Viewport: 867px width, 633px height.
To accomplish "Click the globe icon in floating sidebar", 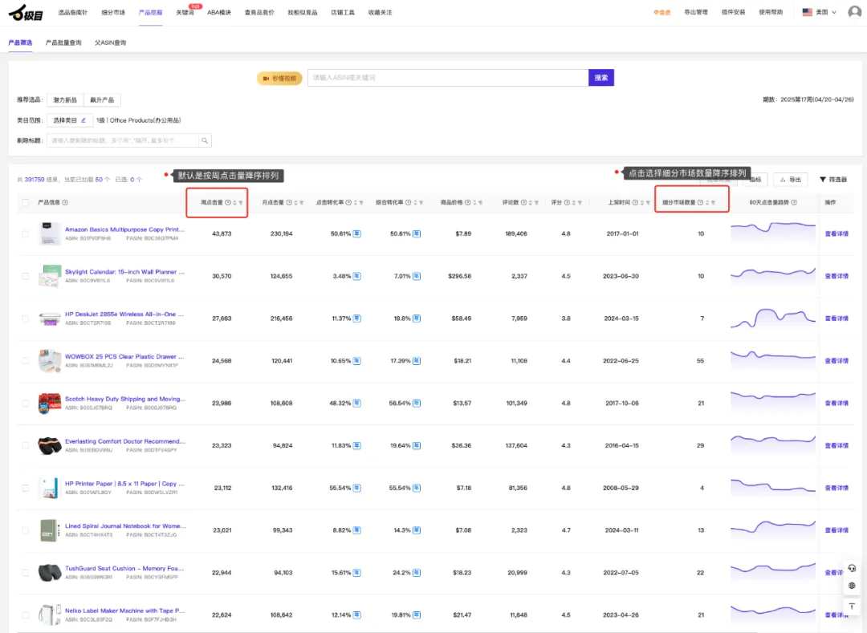I will pyautogui.click(x=852, y=586).
